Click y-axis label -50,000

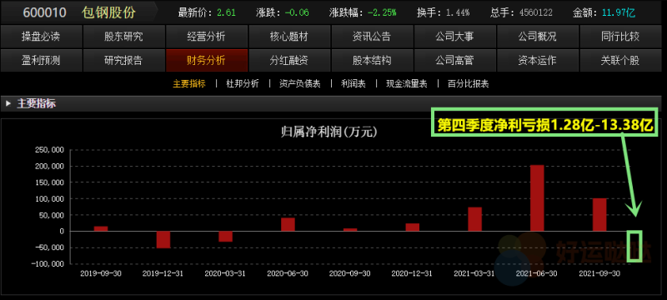[49, 247]
